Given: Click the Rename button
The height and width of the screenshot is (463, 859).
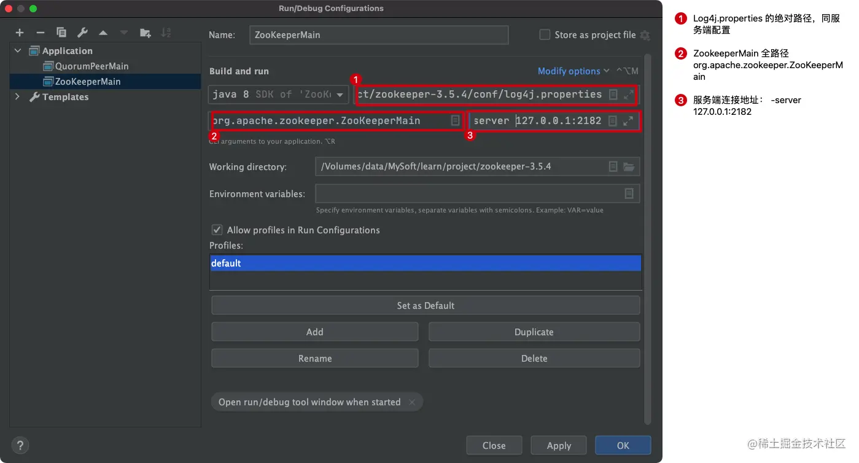Looking at the screenshot, I should [314, 358].
